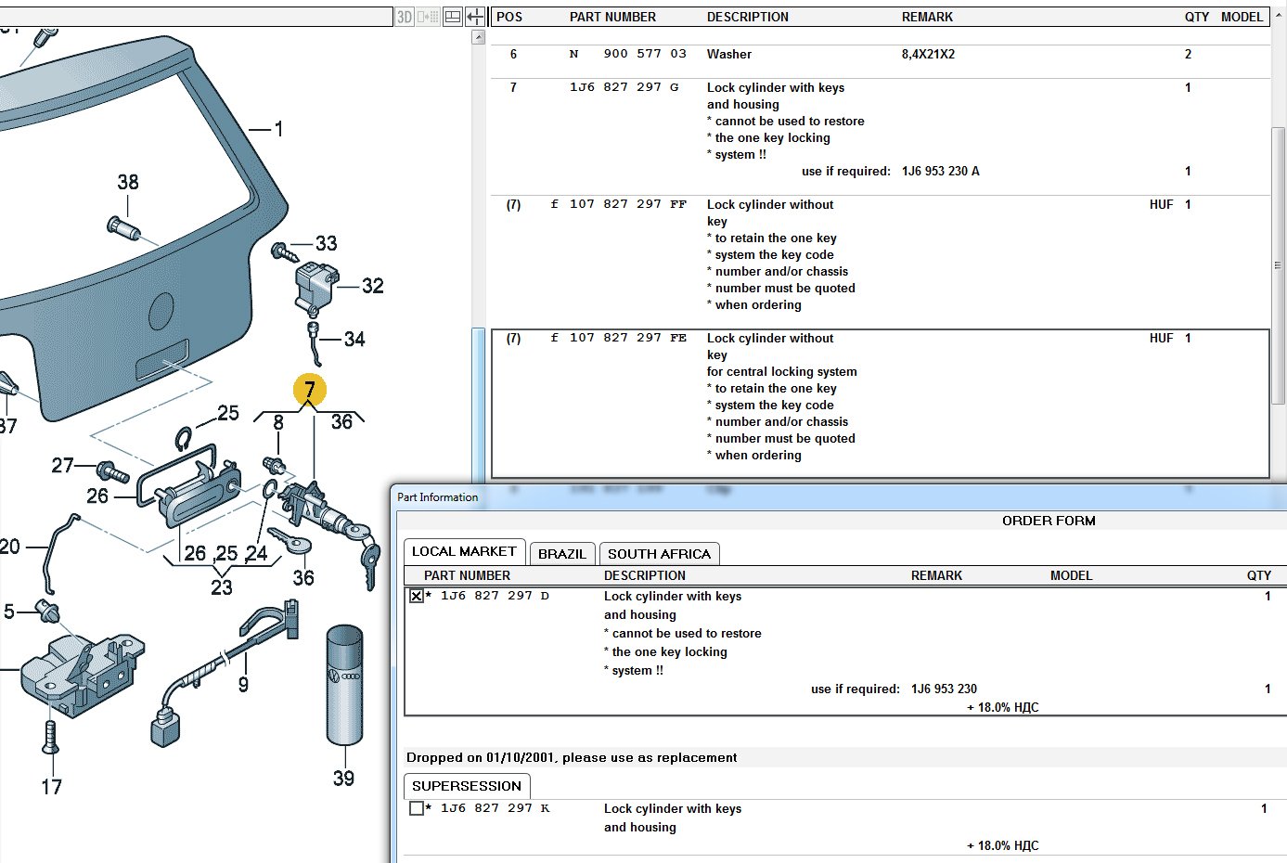Click the 8,4X21X2 remark cell

[x=928, y=55]
